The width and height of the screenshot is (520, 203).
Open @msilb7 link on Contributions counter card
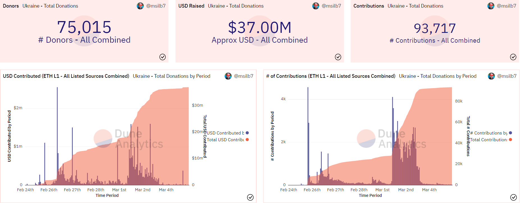point(507,6)
